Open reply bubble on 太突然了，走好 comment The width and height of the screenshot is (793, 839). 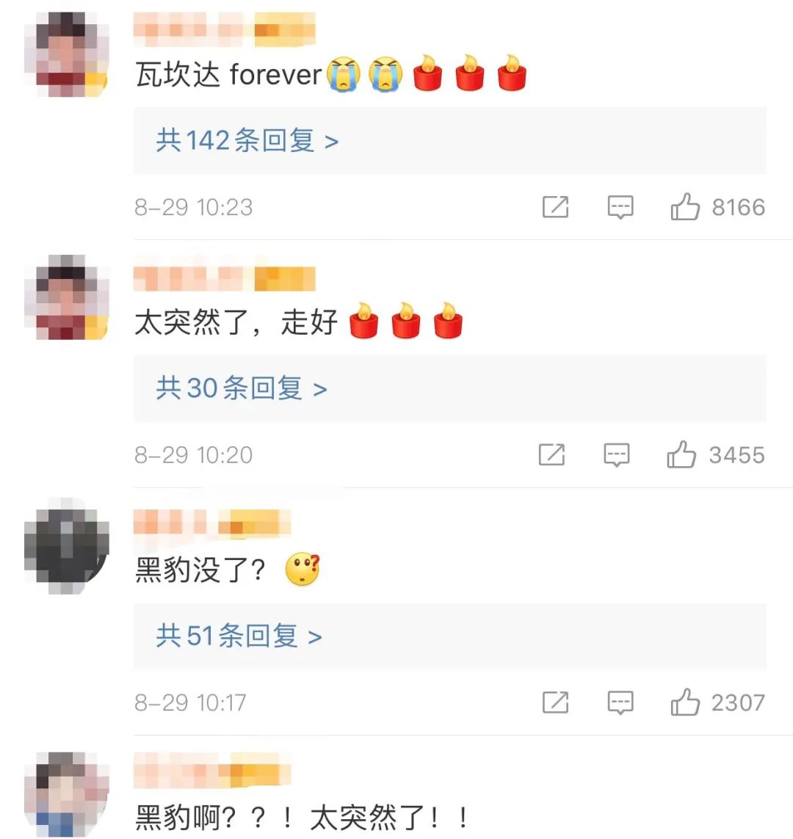click(x=617, y=455)
